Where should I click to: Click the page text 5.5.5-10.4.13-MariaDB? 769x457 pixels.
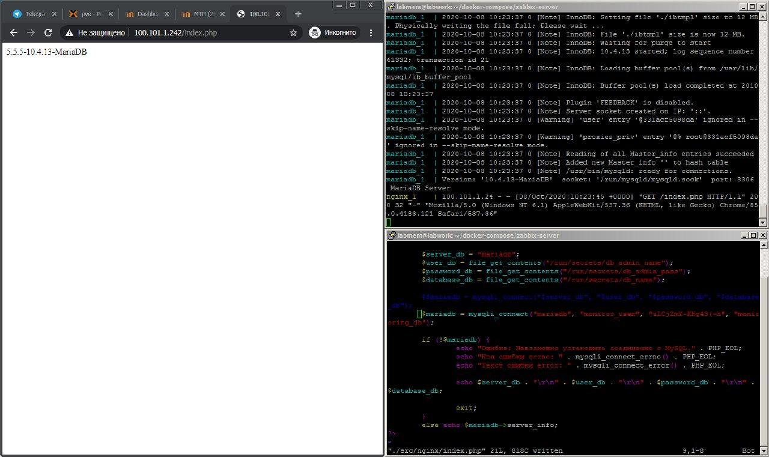[x=47, y=52]
